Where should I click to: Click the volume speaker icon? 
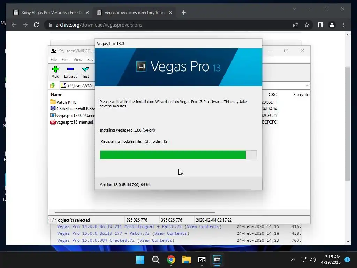313,260
